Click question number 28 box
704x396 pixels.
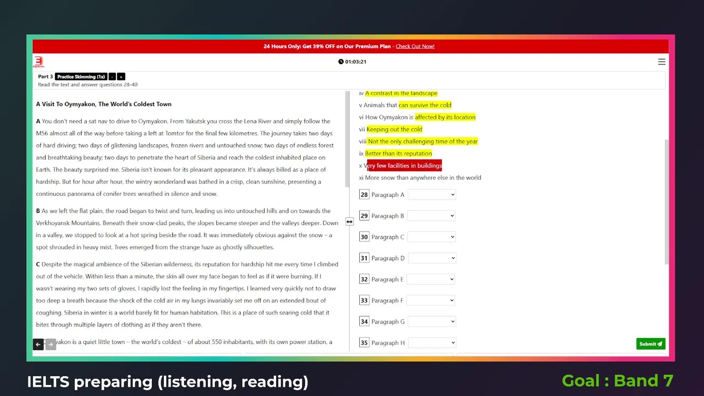pos(364,195)
